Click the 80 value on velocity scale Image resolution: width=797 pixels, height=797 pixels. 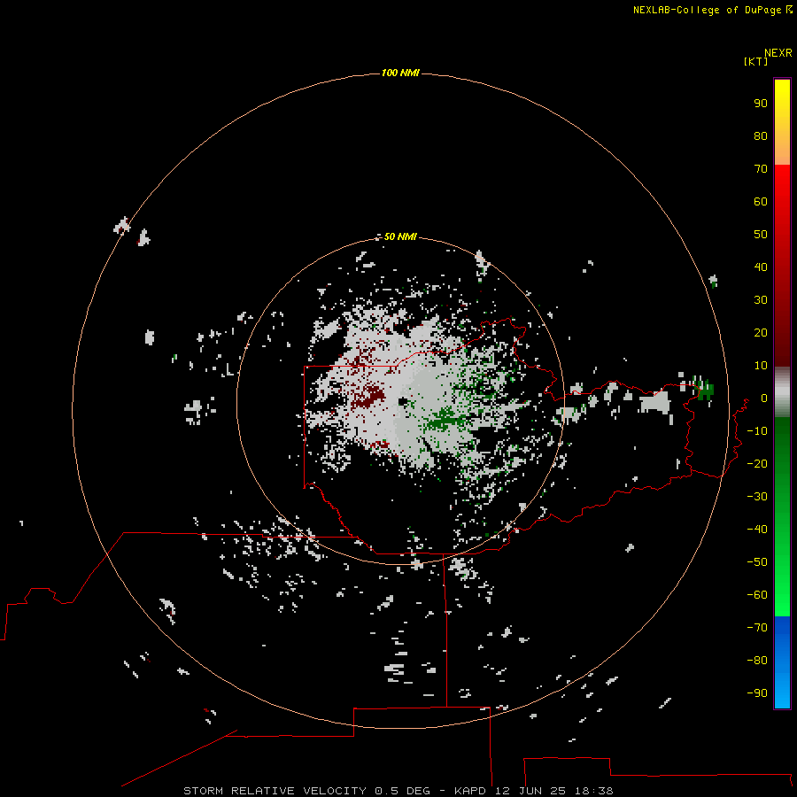[x=761, y=136]
